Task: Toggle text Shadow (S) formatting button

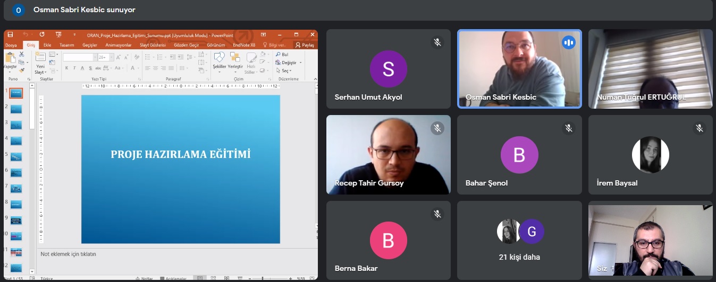Action: tap(90, 68)
